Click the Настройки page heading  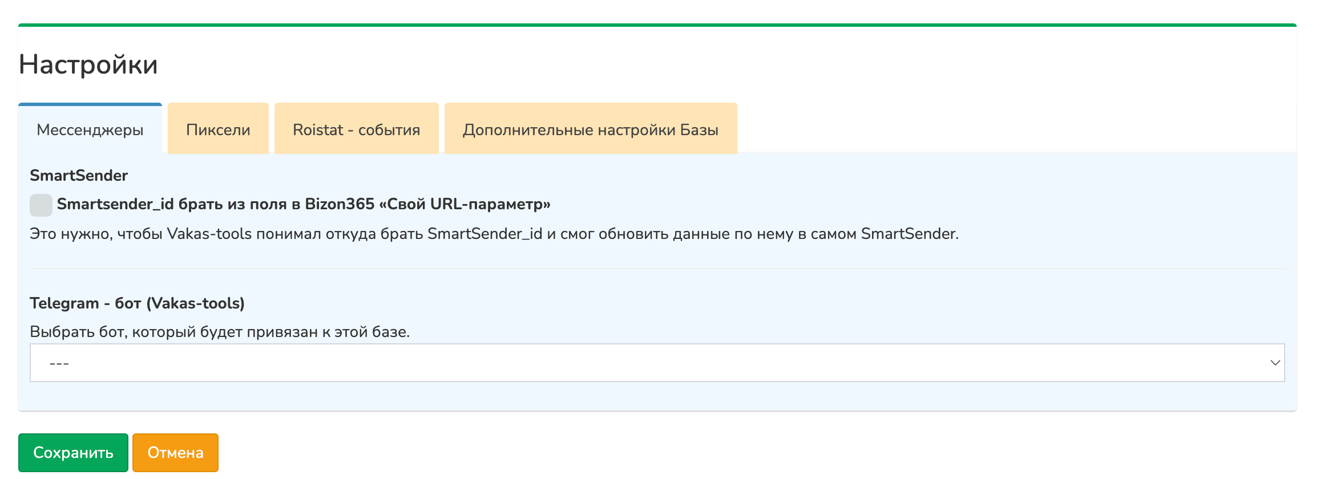tap(88, 64)
